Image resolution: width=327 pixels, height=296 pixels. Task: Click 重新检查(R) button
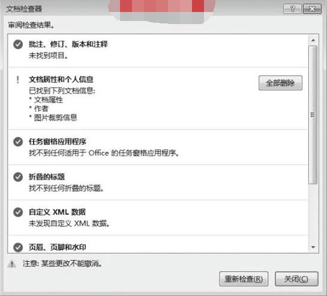coord(244,279)
